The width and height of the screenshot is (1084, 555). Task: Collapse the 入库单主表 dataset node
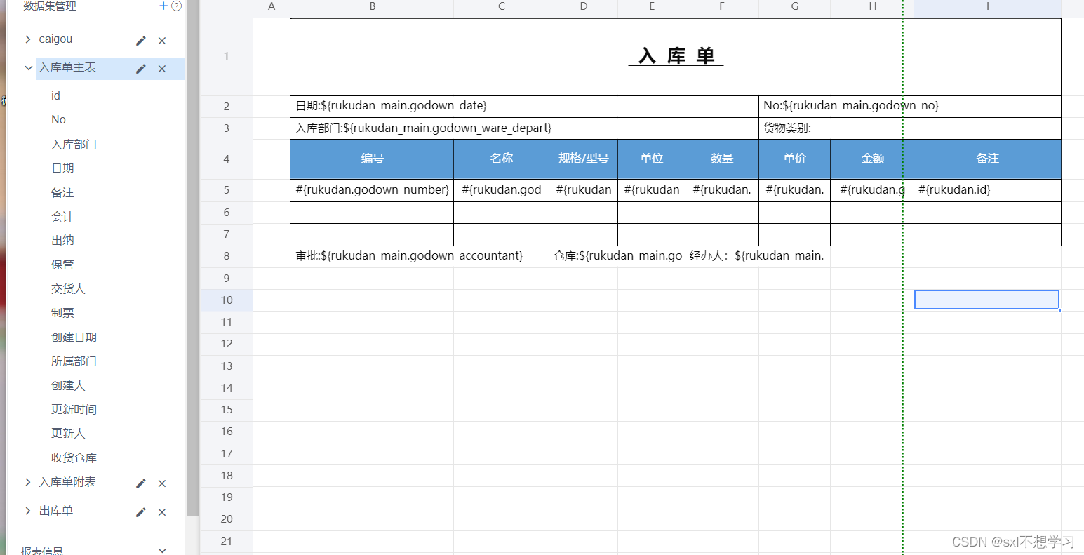[28, 68]
